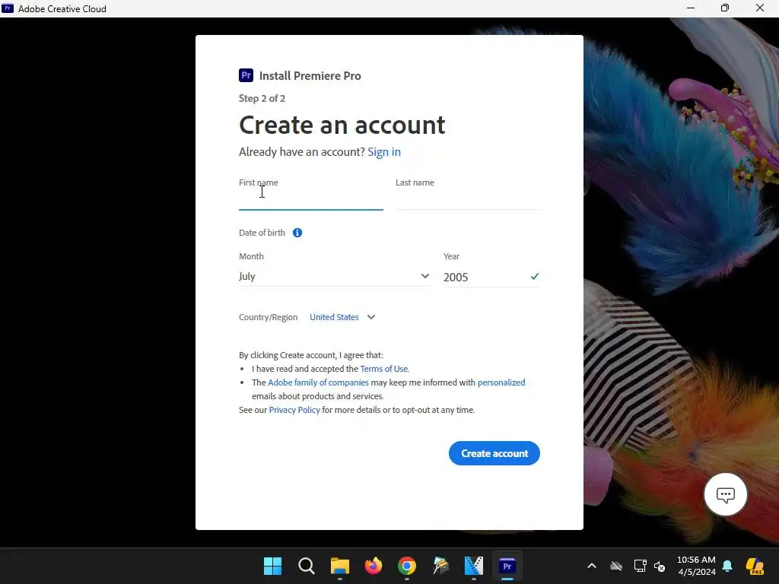779x584 pixels.
Task: Click the 'Create an account' heading
Action: pos(342,125)
